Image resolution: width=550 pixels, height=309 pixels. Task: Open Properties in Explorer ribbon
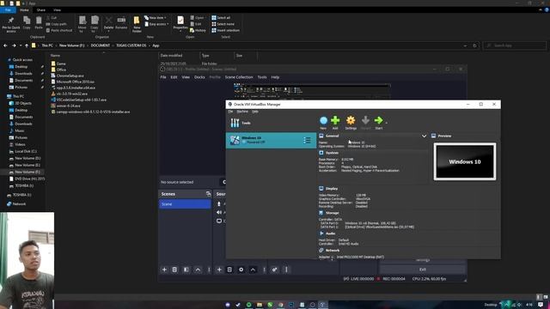(x=180, y=23)
